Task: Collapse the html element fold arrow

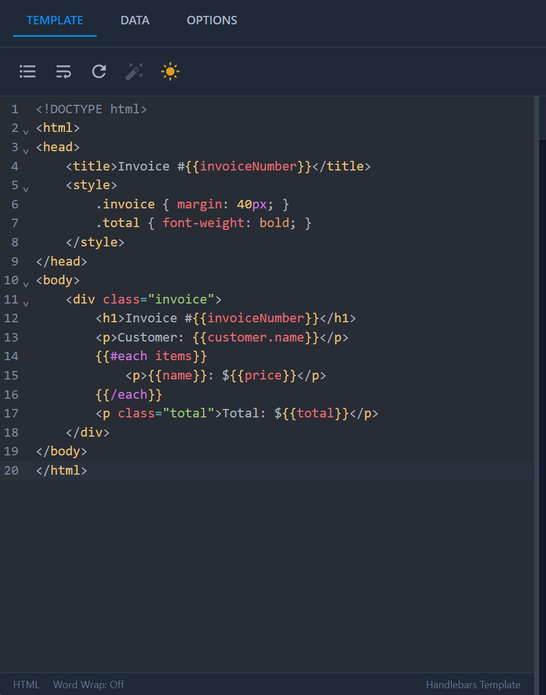Action: click(x=25, y=131)
